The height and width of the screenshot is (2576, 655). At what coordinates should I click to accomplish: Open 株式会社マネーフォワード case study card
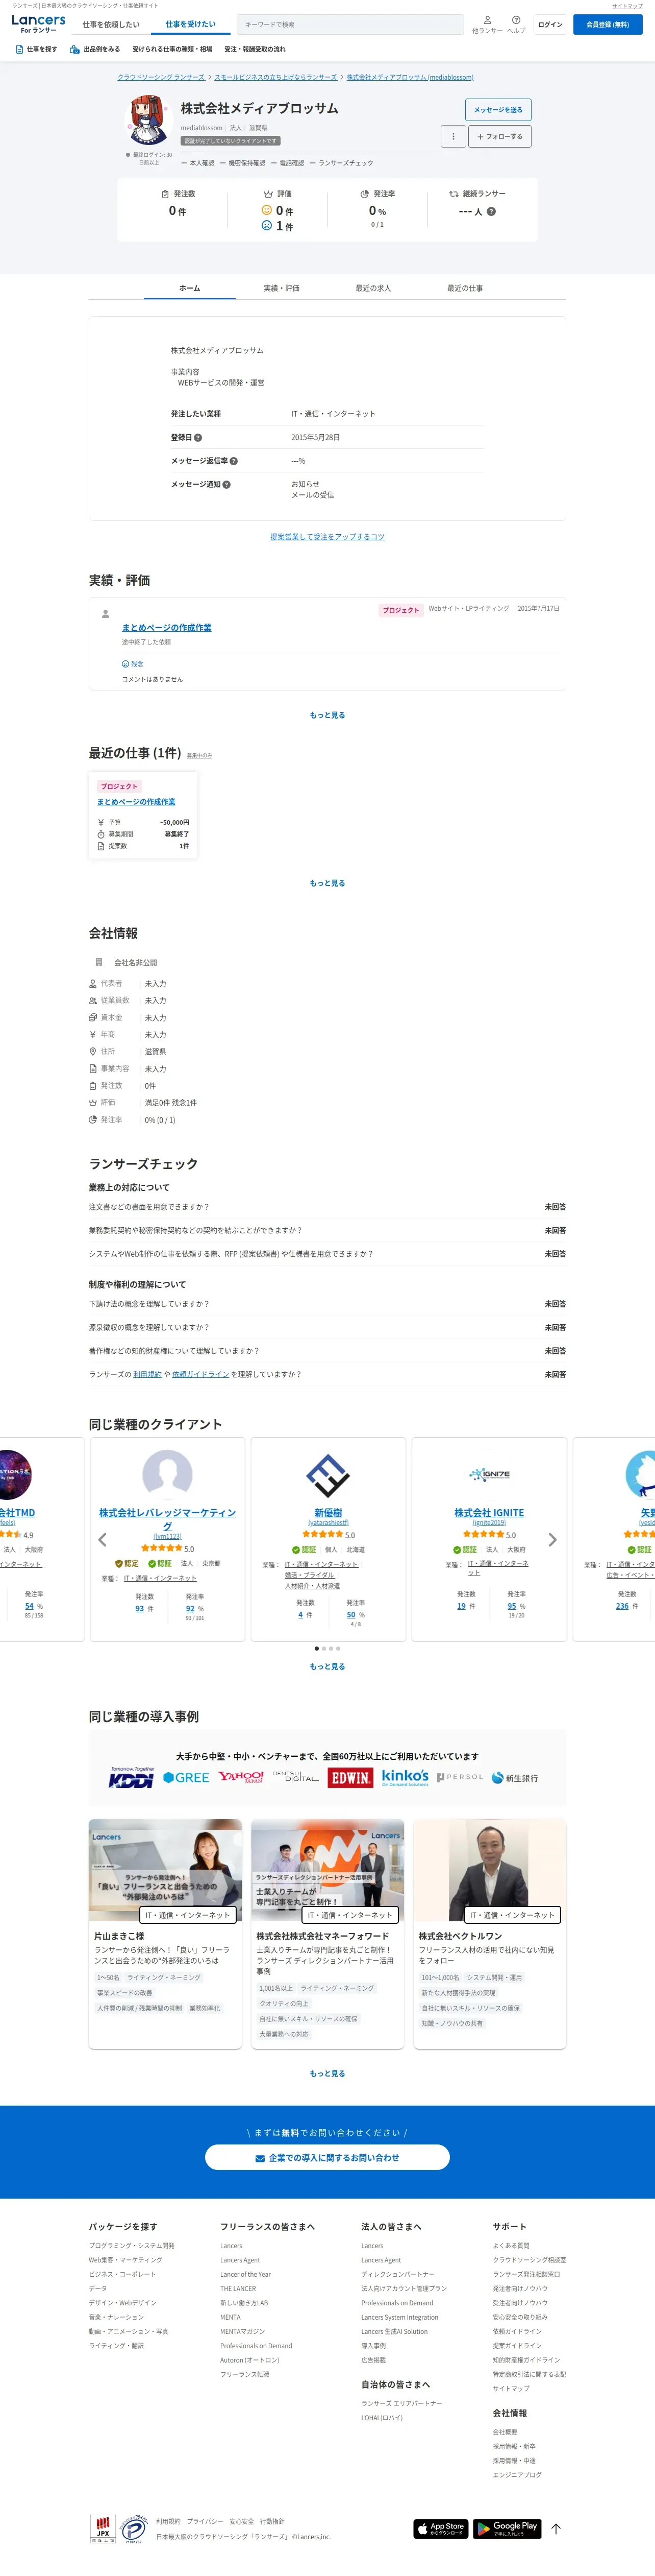(327, 1934)
